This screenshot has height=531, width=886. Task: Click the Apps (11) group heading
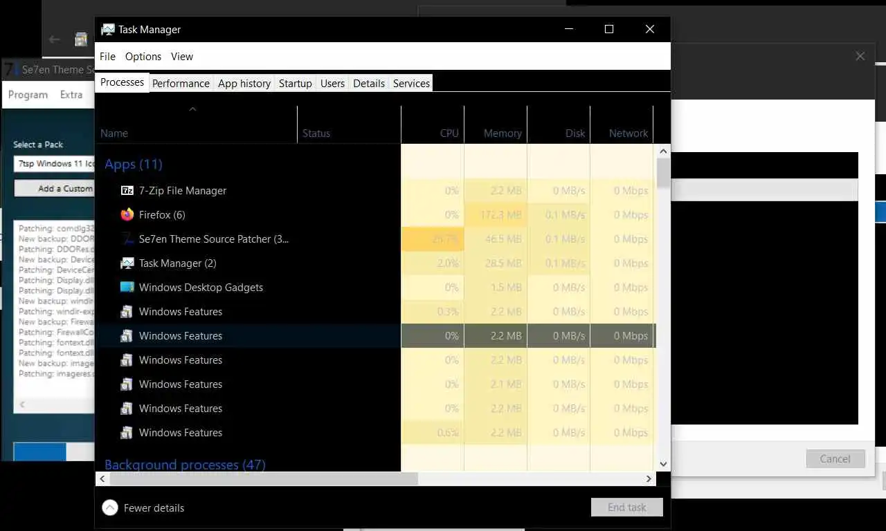pyautogui.click(x=134, y=165)
